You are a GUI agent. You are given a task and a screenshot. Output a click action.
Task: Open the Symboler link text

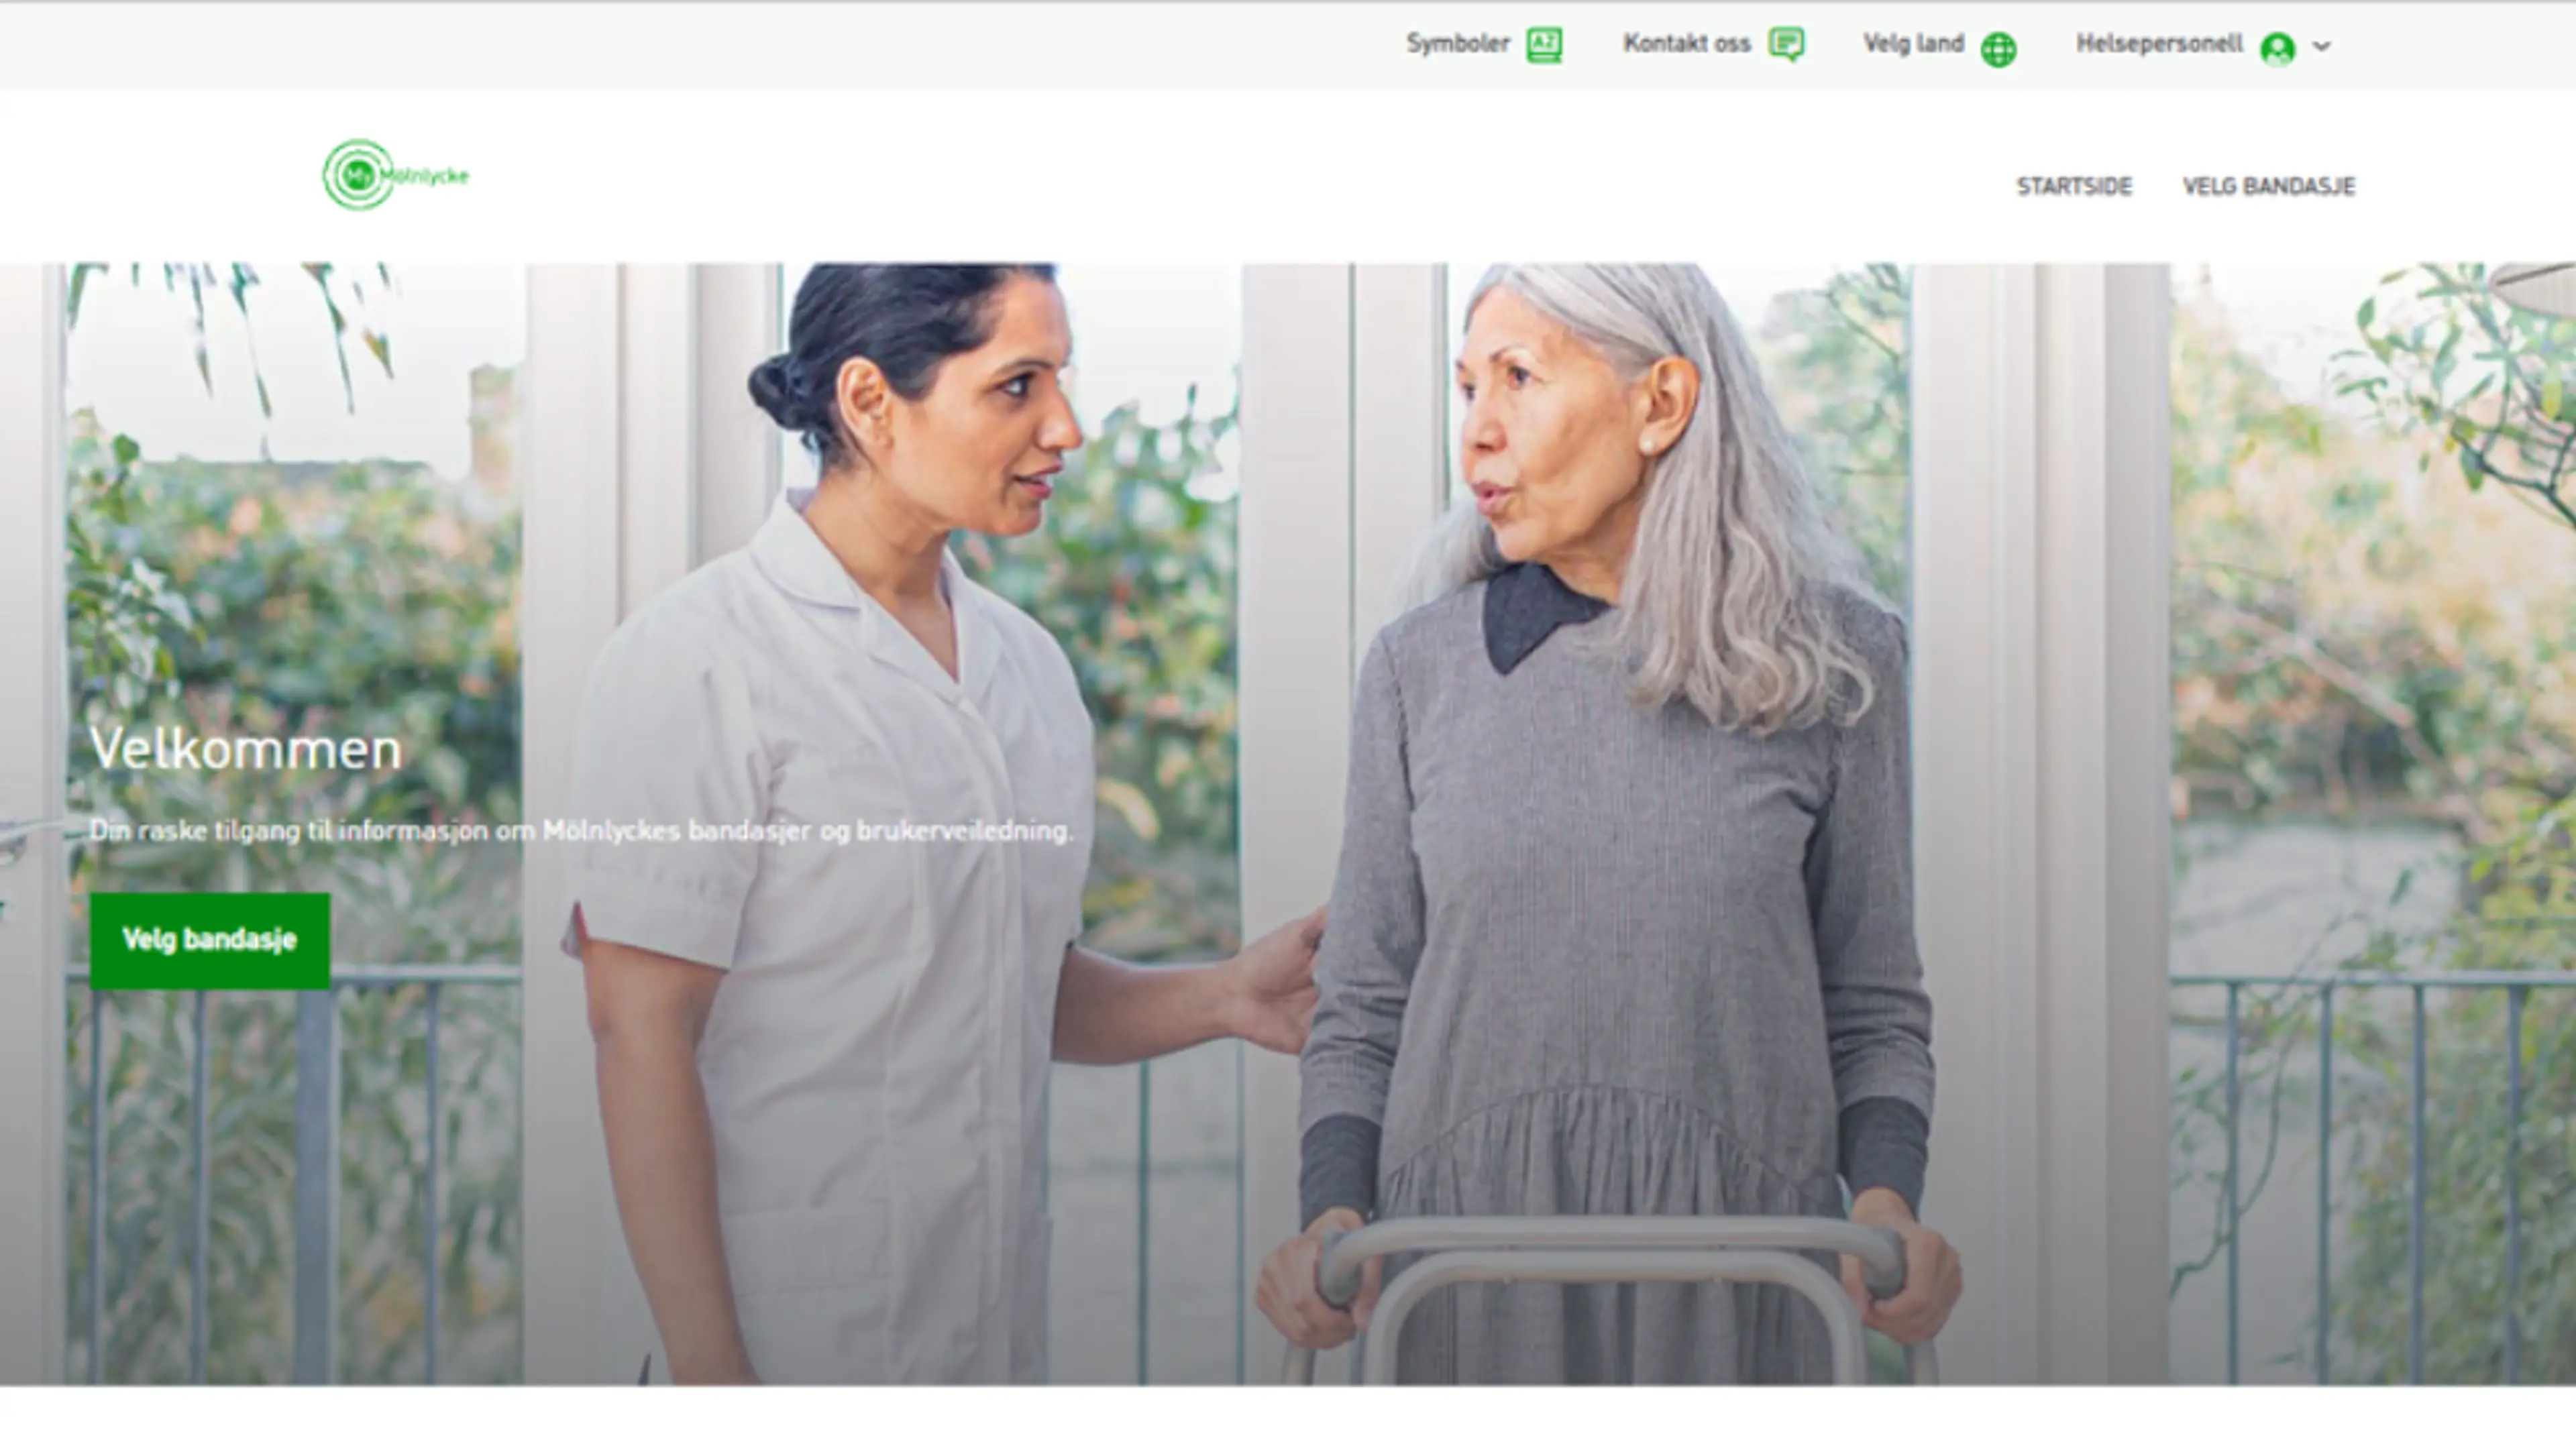1457,44
